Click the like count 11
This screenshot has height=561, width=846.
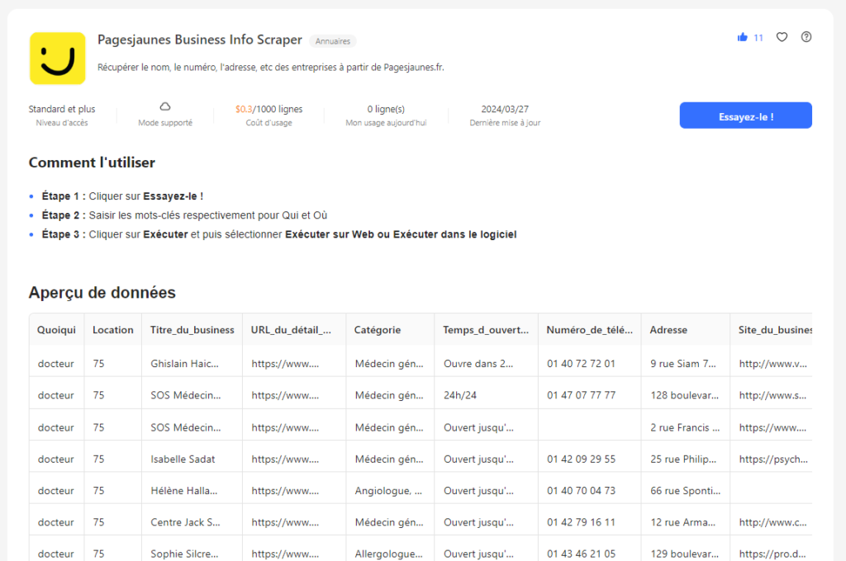tap(758, 38)
